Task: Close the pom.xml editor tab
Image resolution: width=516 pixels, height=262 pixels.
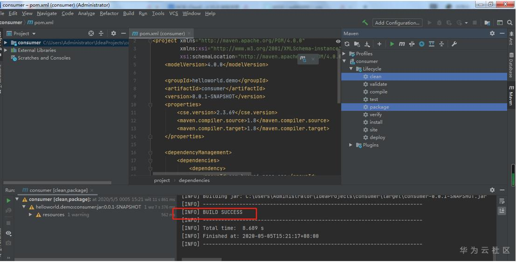Action: [x=189, y=34]
